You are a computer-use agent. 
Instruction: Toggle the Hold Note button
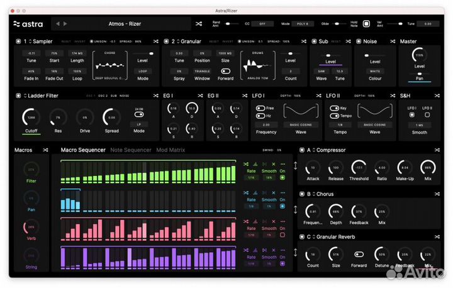coord(366,24)
